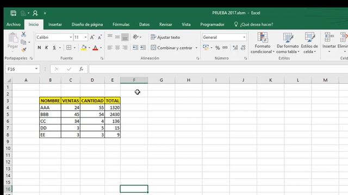348x195 pixels.
Task: Open the Programador tab
Action: click(212, 24)
